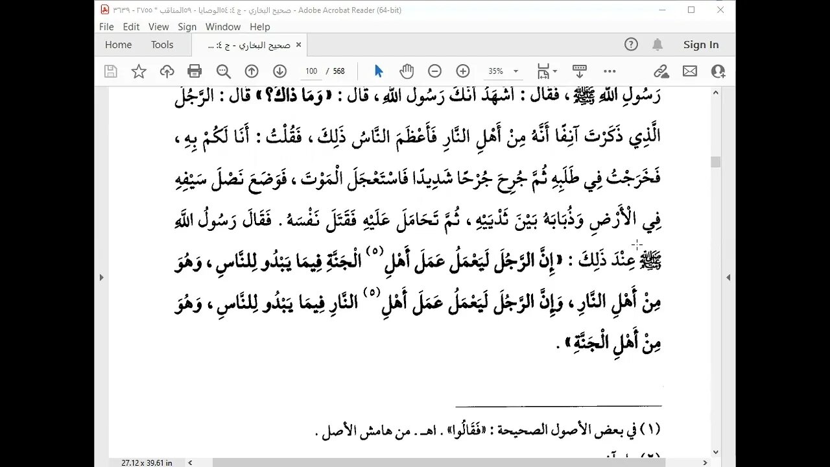
Task: Expand the left navigation pane arrow
Action: pyautogui.click(x=101, y=277)
